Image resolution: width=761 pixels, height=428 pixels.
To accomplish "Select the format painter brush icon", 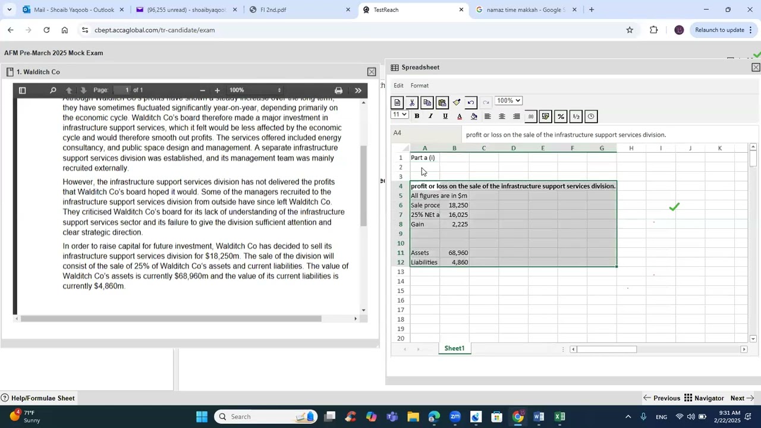I will (457, 102).
